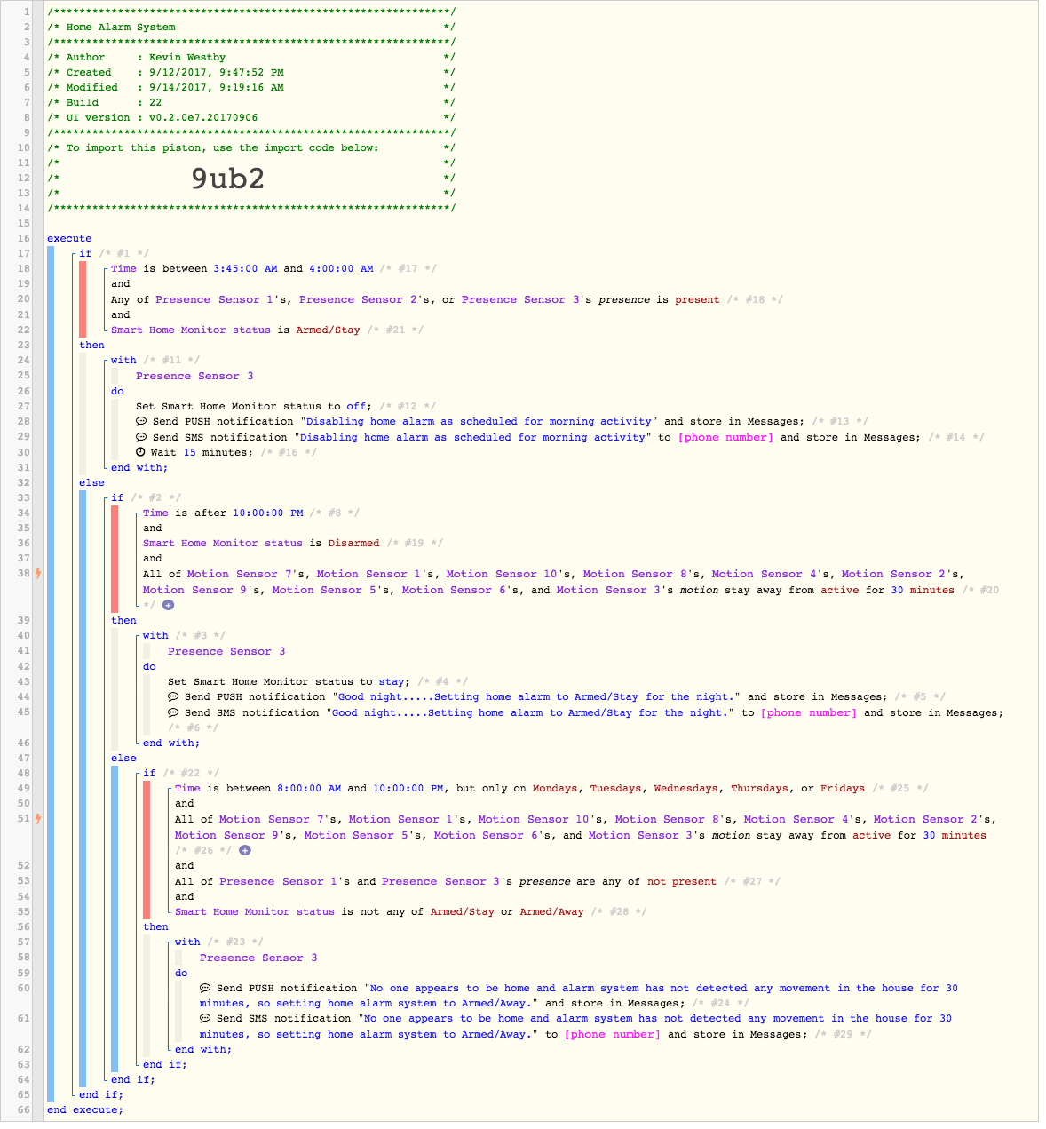Click the '15' value in the Wait action
Image resolution: width=1046 pixels, height=1129 pixels.
pos(190,452)
